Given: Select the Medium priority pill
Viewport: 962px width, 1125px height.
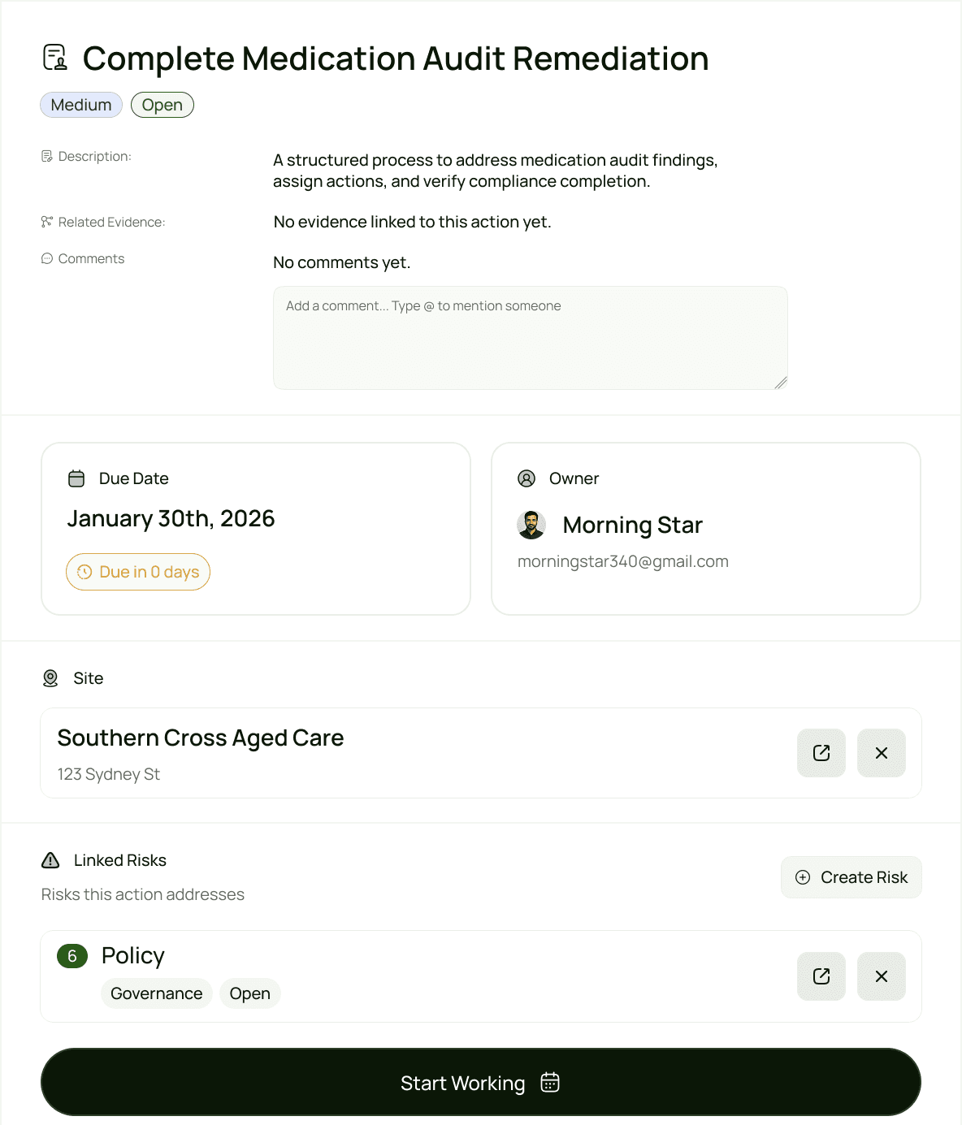Looking at the screenshot, I should (80, 104).
